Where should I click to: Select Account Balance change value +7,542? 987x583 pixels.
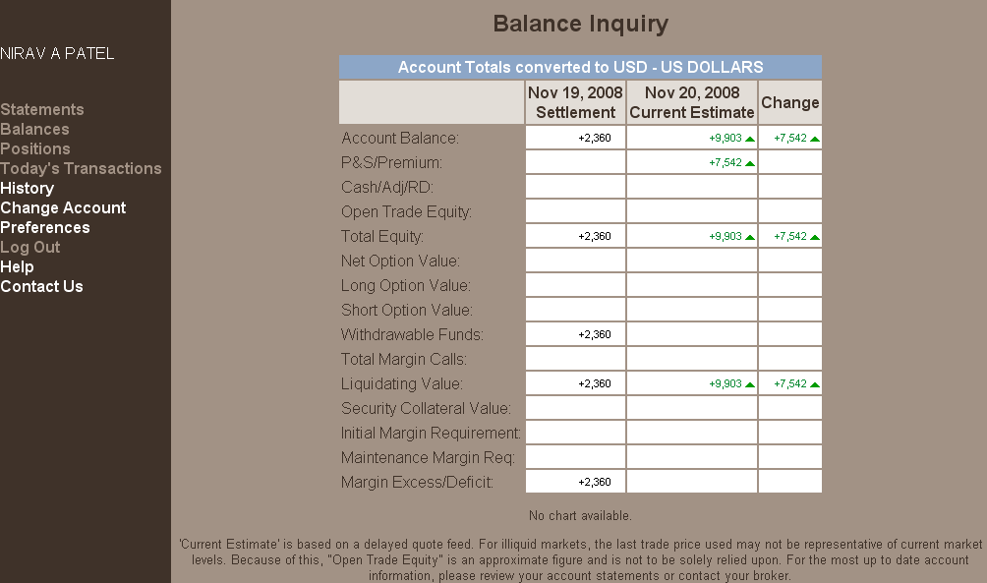point(790,138)
